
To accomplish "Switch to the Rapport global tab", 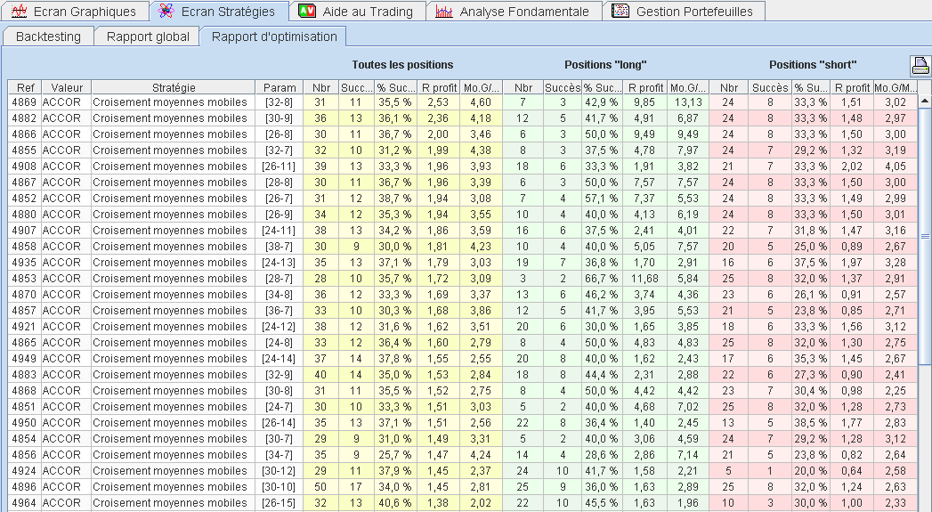I will click(148, 37).
